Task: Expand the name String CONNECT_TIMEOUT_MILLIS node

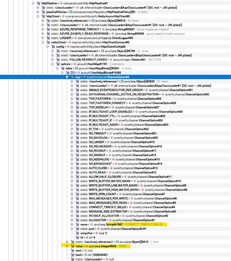Action: pos(72,225)
